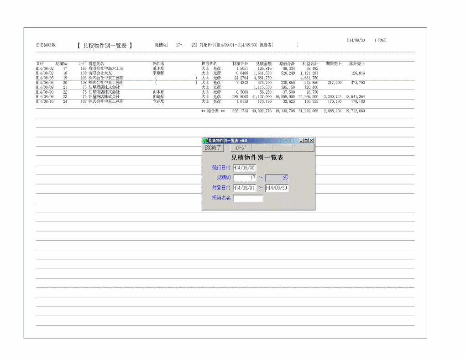Click estimate amount 41,127,000
The image size is (466, 359).
tap(262, 97)
